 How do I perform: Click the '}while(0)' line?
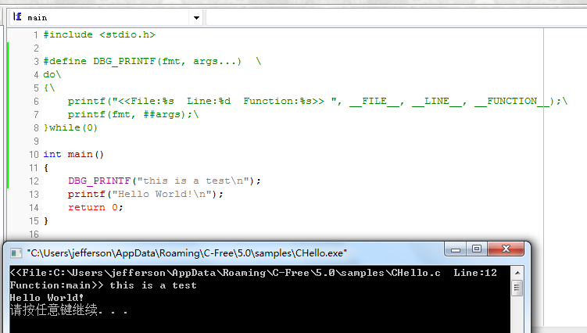click(70, 127)
